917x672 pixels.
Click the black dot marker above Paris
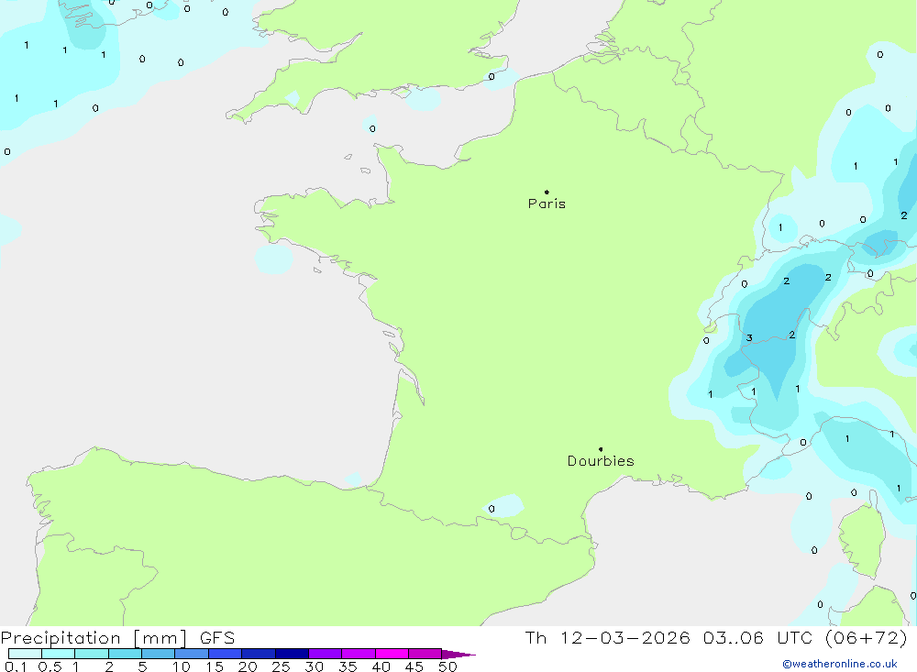[547, 192]
